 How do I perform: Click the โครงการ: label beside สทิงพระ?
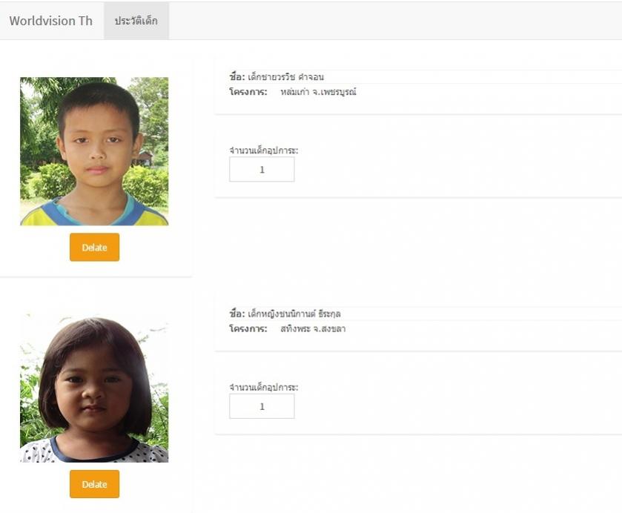pyautogui.click(x=248, y=328)
